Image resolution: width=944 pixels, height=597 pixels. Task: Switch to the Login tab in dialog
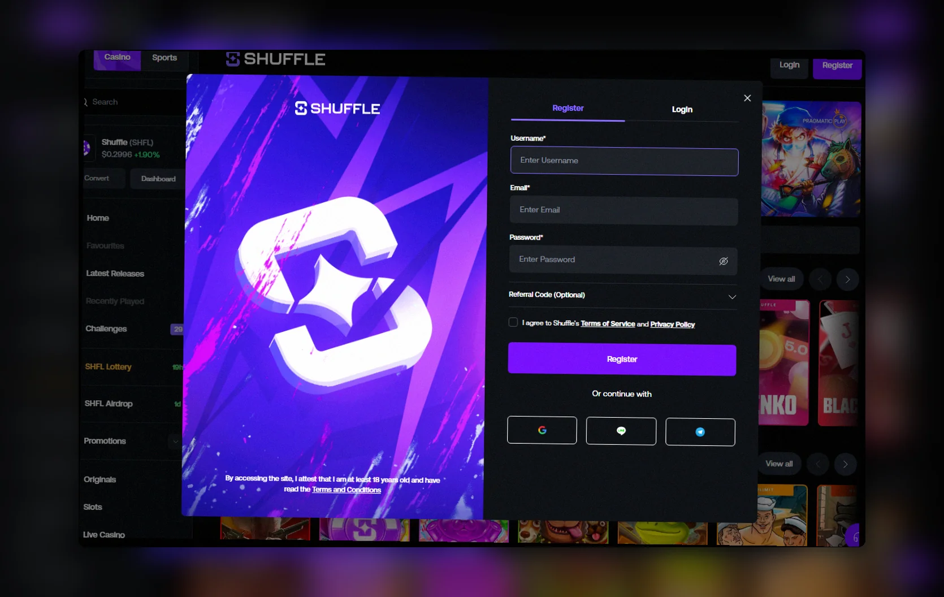(682, 109)
